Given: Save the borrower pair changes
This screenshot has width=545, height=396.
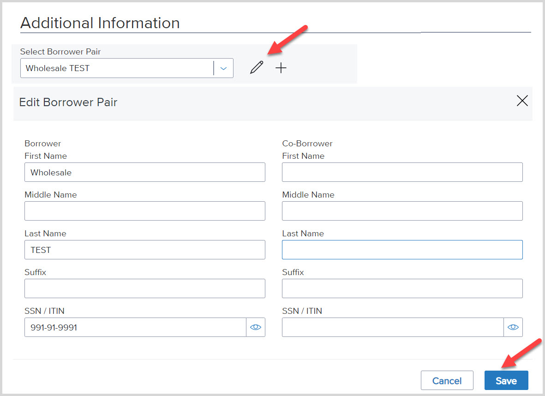Looking at the screenshot, I should (x=506, y=381).
